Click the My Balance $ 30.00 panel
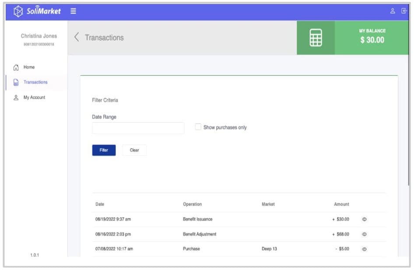The width and height of the screenshot is (415, 270). click(x=372, y=38)
